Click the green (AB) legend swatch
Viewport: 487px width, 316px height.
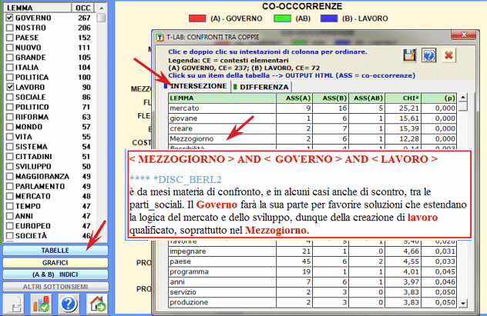(282, 18)
